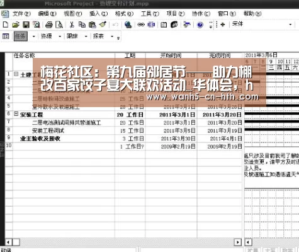This screenshot has width=299, height=252.
Task: Open Print Preview from the toolbar
Action: (59, 25)
